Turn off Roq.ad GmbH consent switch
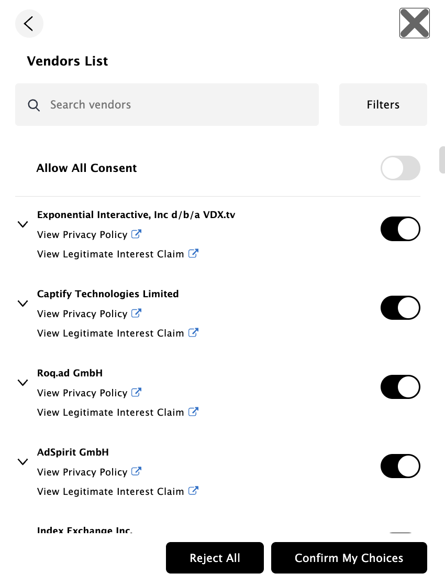 (x=400, y=387)
